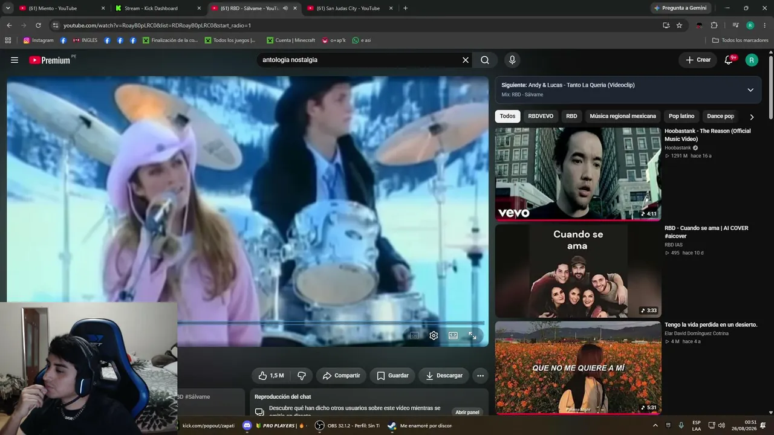Go back to previous page

pos(9,25)
